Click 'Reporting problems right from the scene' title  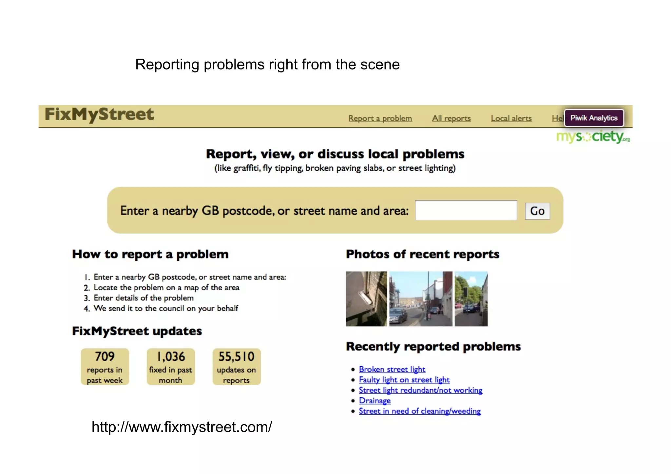(x=267, y=65)
